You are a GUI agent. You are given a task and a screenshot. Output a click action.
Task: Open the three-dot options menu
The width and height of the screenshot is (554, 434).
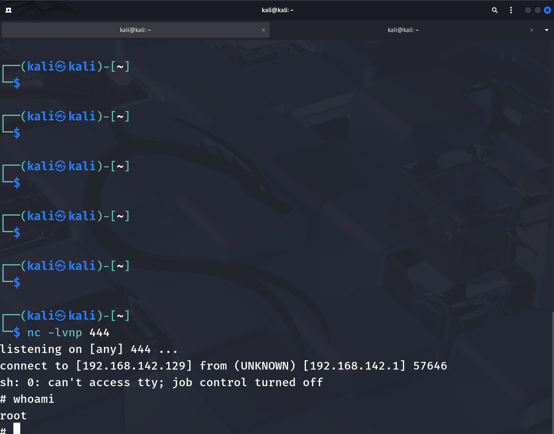point(511,10)
